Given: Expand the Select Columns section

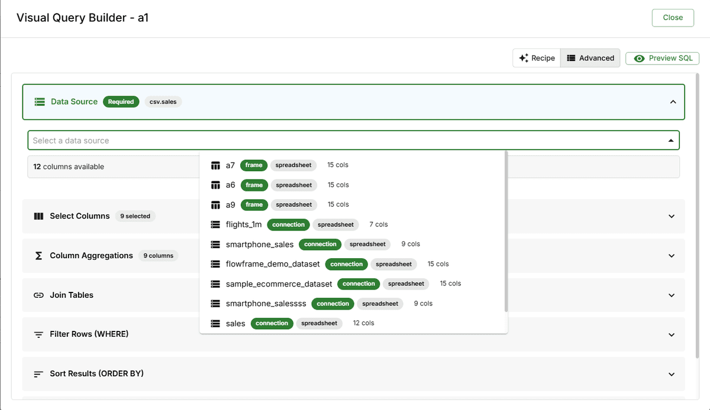Looking at the screenshot, I should point(672,216).
